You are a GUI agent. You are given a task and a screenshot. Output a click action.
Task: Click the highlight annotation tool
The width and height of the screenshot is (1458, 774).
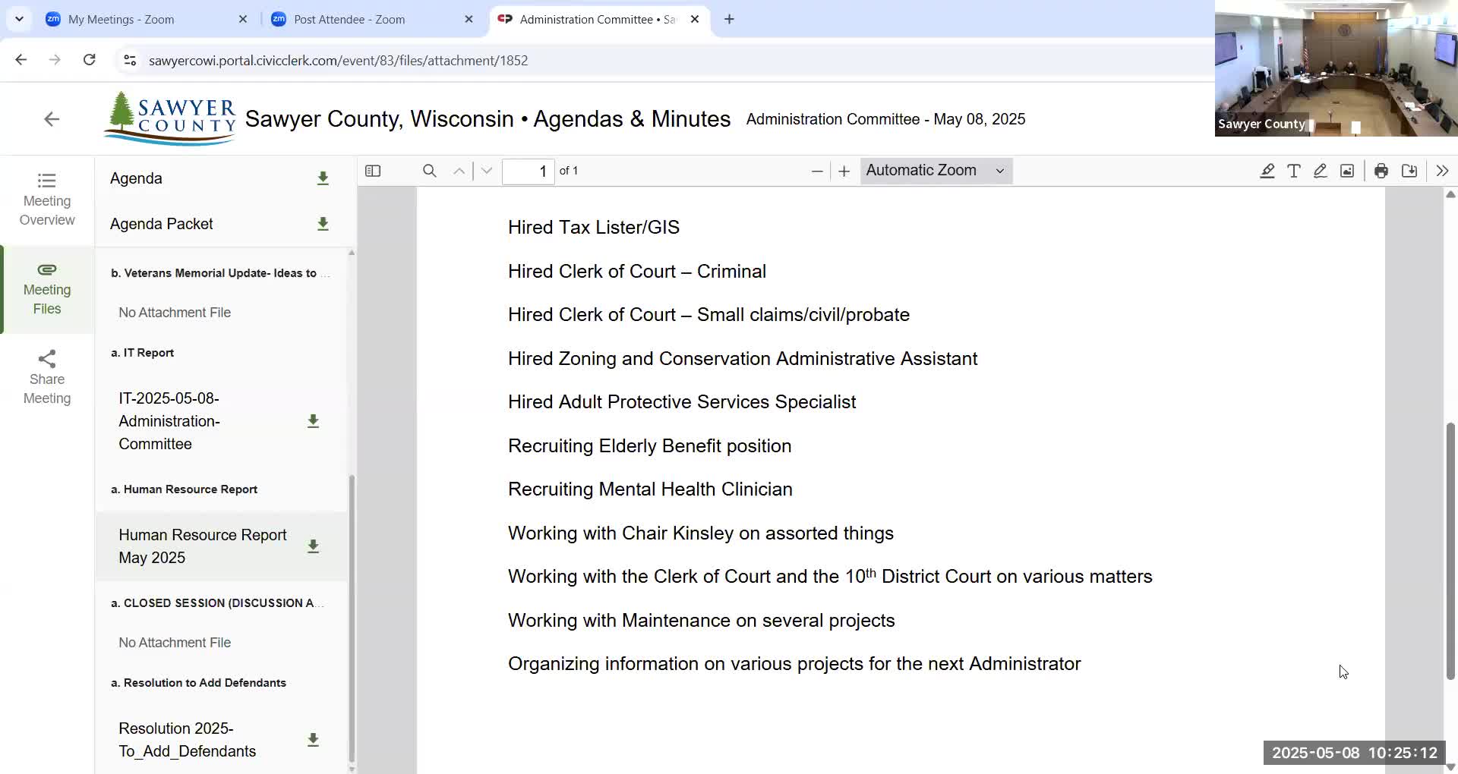coord(1267,171)
